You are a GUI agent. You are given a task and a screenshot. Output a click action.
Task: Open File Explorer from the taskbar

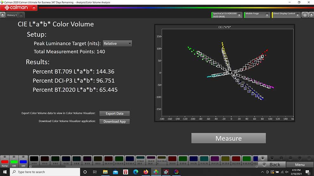105,172
